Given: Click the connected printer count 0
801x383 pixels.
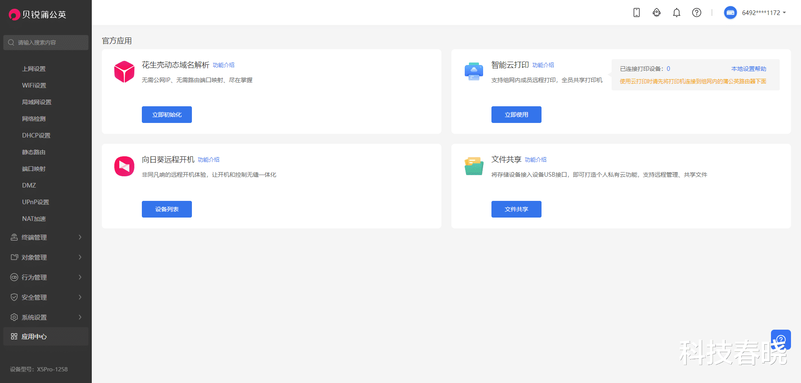Looking at the screenshot, I should (668, 69).
